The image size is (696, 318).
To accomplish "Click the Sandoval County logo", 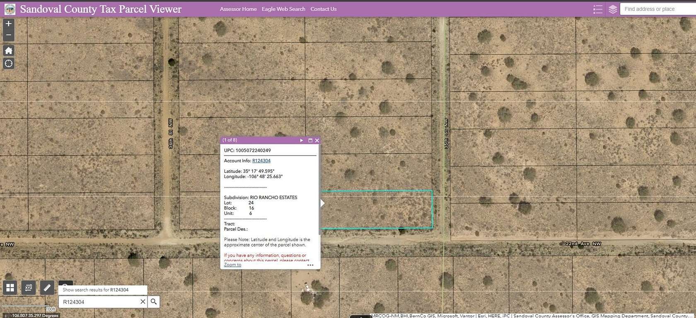I will (x=10, y=9).
